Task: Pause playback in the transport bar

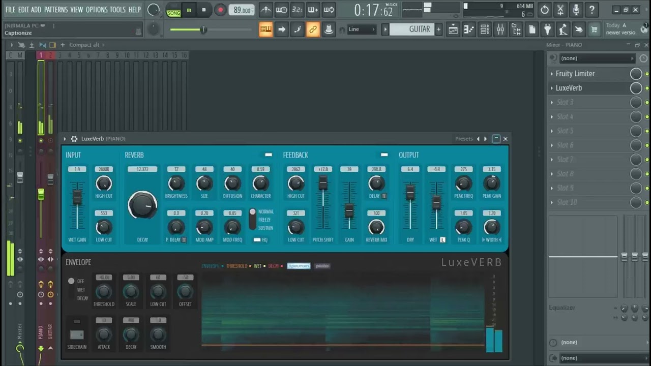Action: point(189,10)
